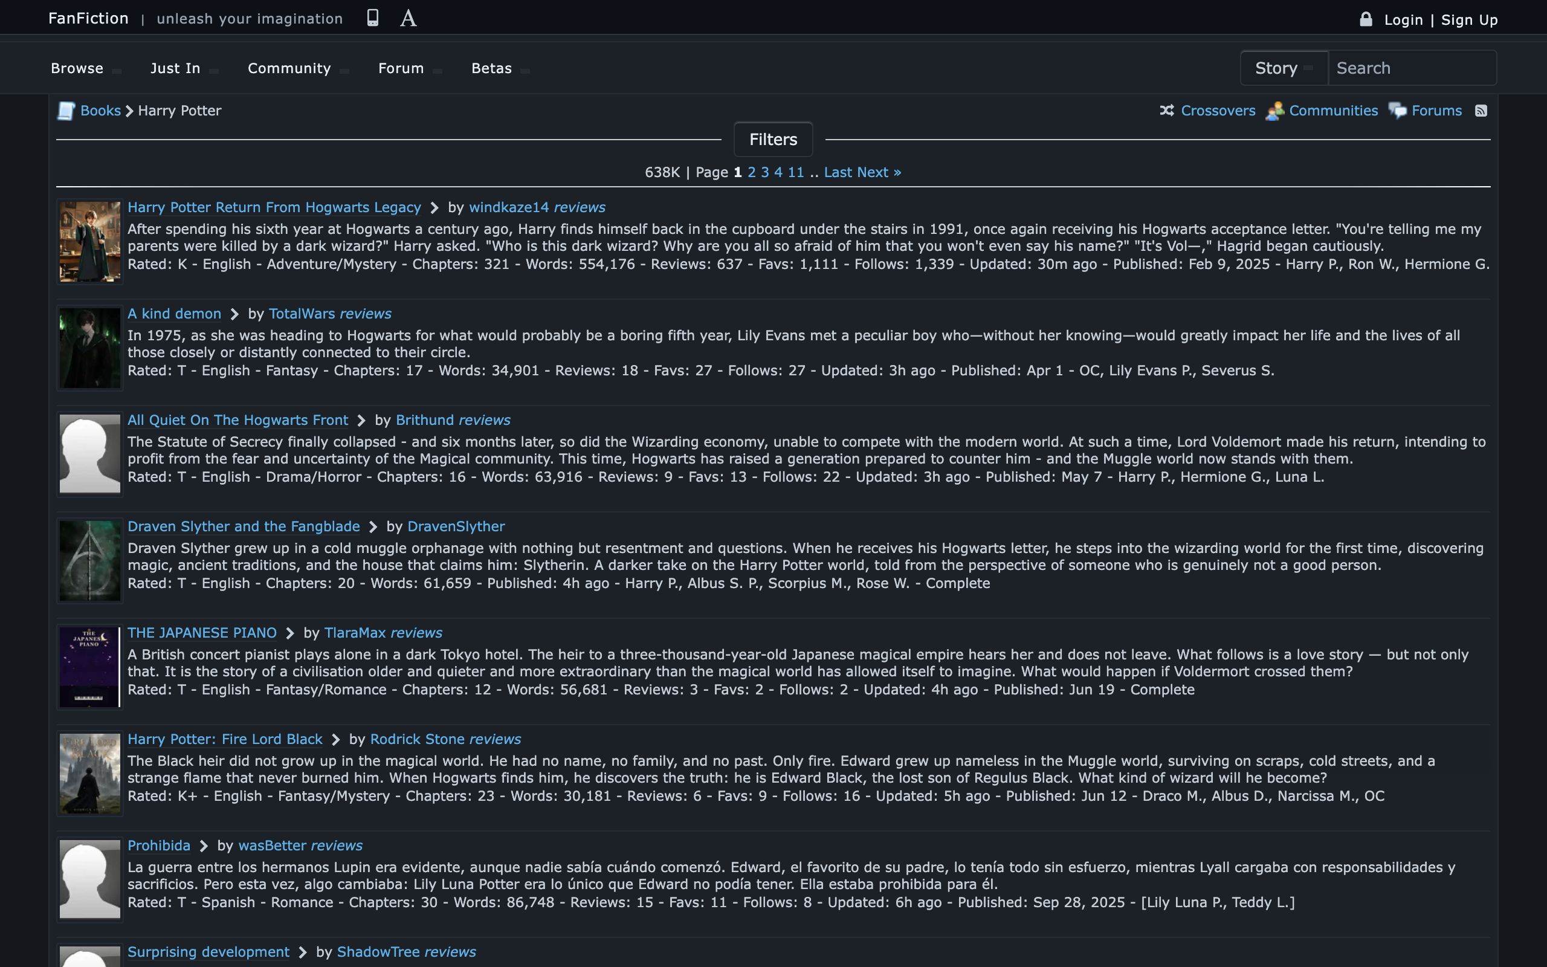Screen dimensions: 1547x967
Task: Click chevron after Harry Potter Return From Hogwarts Legacy
Action: pyautogui.click(x=434, y=208)
